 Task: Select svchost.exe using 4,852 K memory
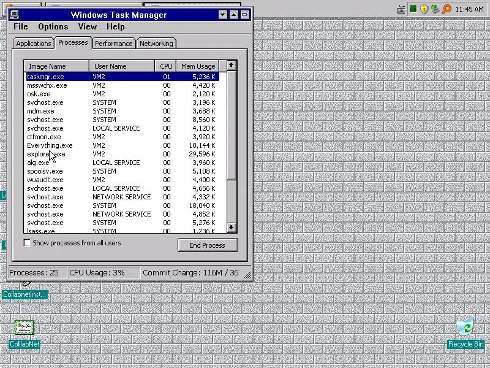click(122, 214)
